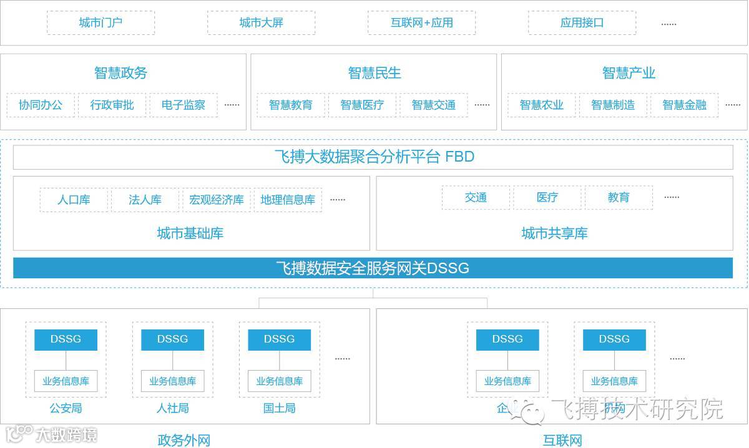This screenshot has width=749, height=448.
Task: Click the 智慧产业 heading
Action: 629,73
